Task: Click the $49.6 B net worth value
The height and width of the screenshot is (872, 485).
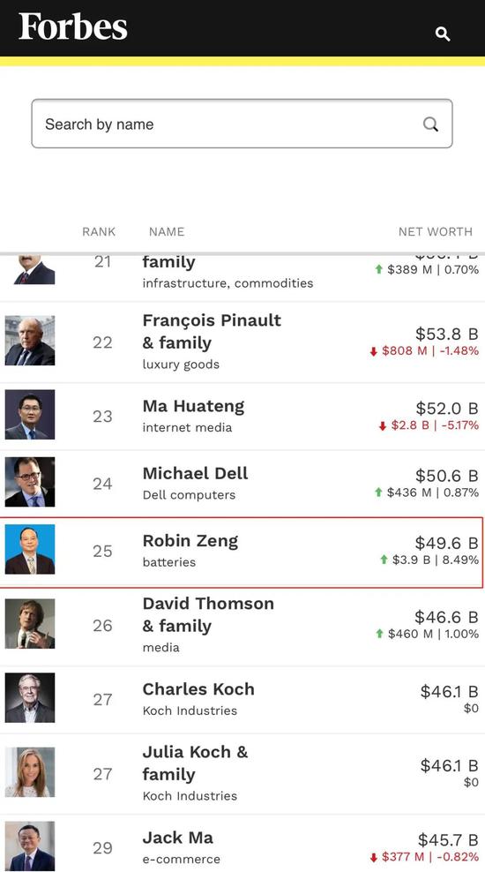Action: 447,543
